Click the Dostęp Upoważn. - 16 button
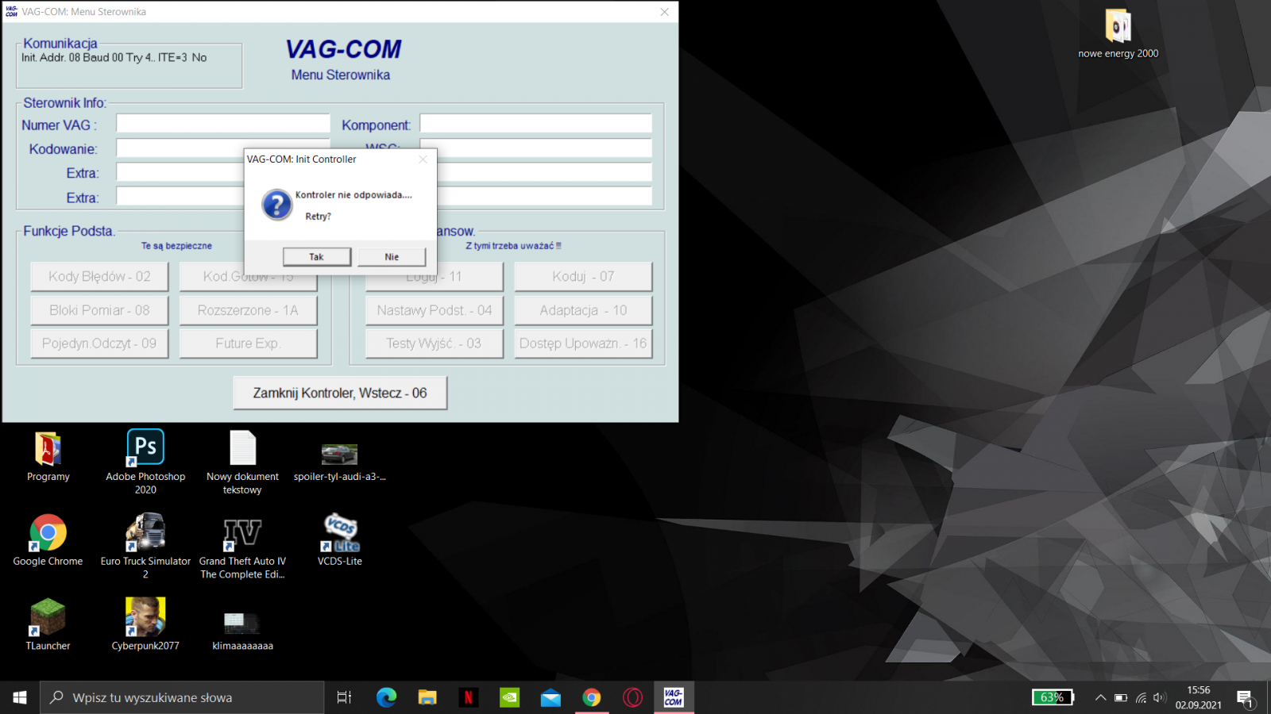1271x714 pixels. click(x=583, y=344)
